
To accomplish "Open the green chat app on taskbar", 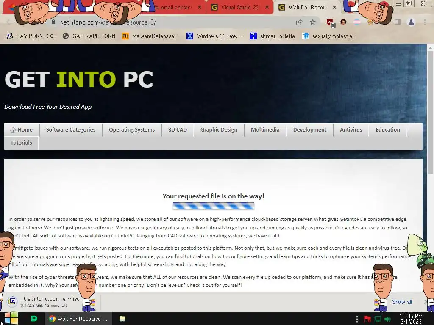I will tap(34, 319).
